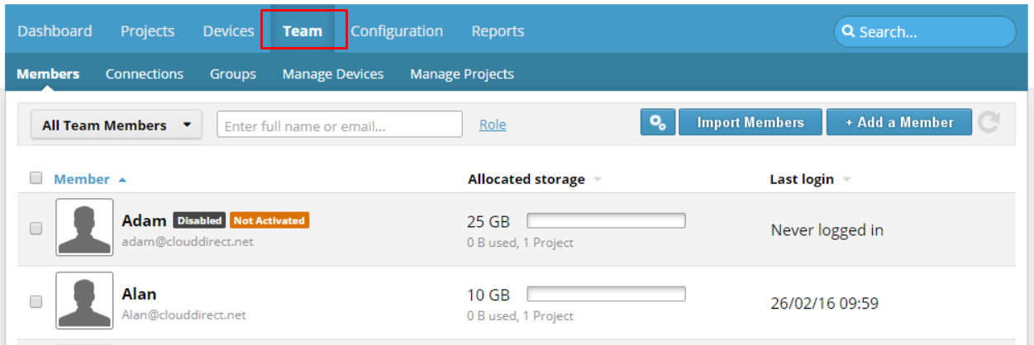
Task: Check the box beside Adam
Action: tap(36, 229)
